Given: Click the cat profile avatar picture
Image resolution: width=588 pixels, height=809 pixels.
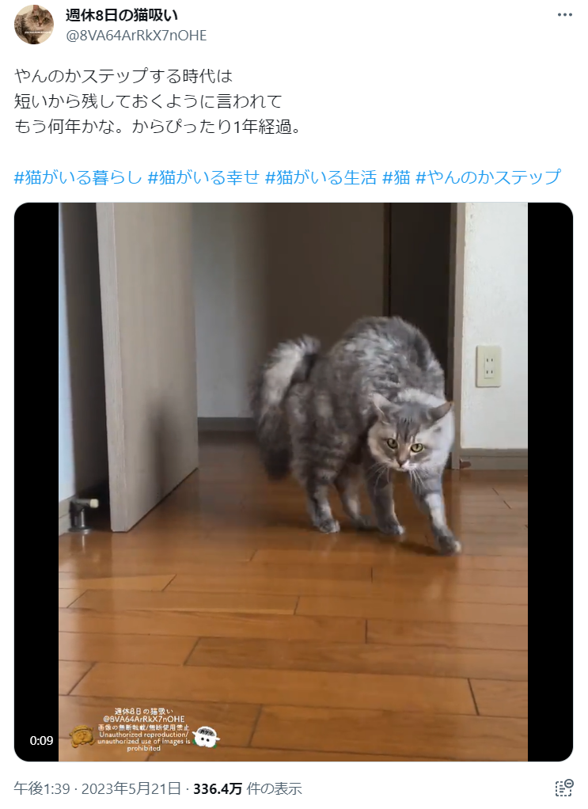Looking at the screenshot, I should click(34, 25).
